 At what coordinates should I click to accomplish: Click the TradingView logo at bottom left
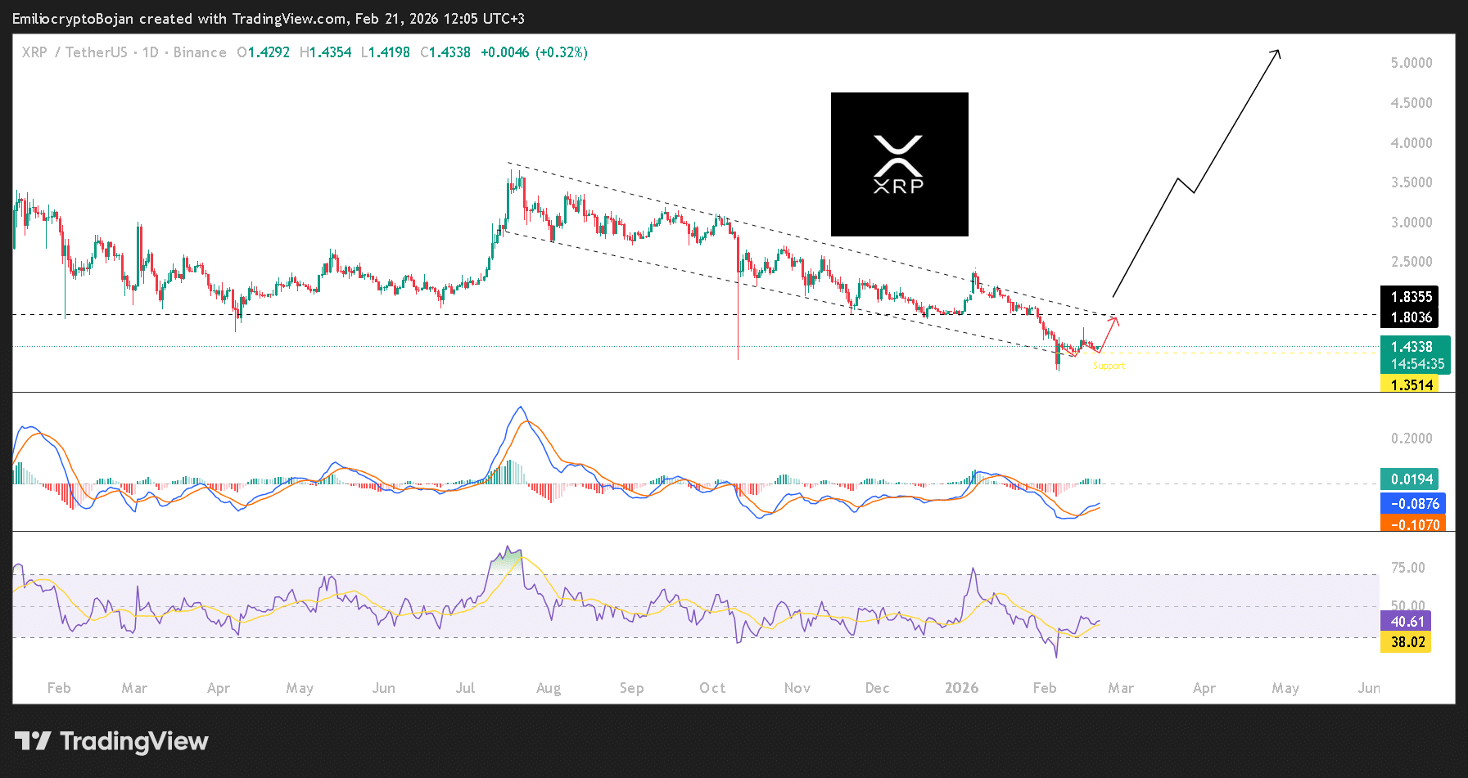coord(111,741)
